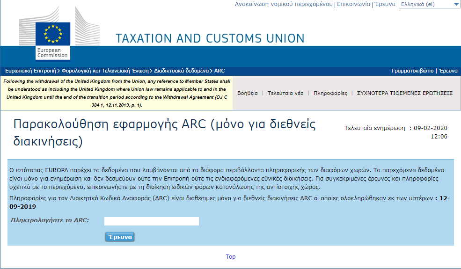
Task: Click Έρευνα link in the blue breadcrumb bar
Action: tap(448, 71)
